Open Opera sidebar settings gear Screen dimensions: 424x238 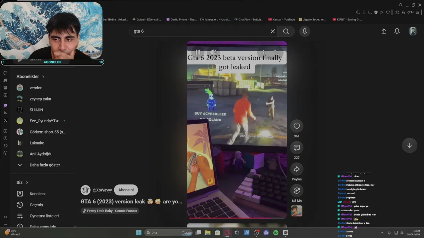pyautogui.click(x=5, y=153)
